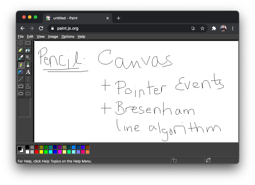Select the Ellipse tool
This screenshot has height=185, width=255.
point(21,94)
